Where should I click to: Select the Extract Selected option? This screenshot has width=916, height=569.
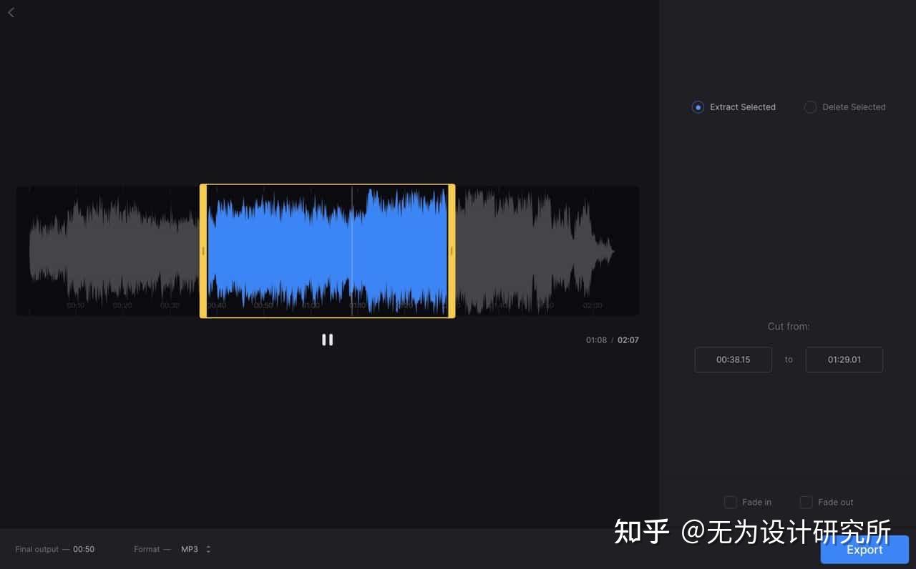coord(698,107)
